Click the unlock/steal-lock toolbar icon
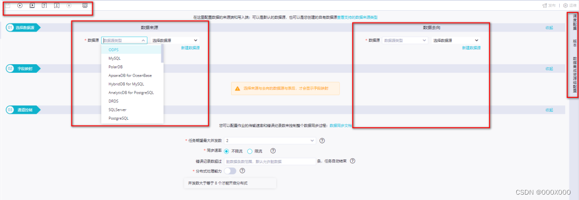This screenshot has height=200, width=579. point(56,5)
